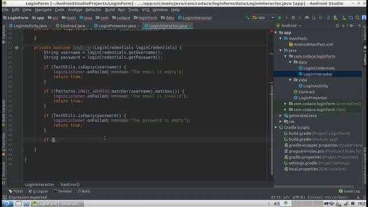The height and width of the screenshot is (207, 368).
Task: Switch to LoginActivity.java tab
Action: coord(30,26)
